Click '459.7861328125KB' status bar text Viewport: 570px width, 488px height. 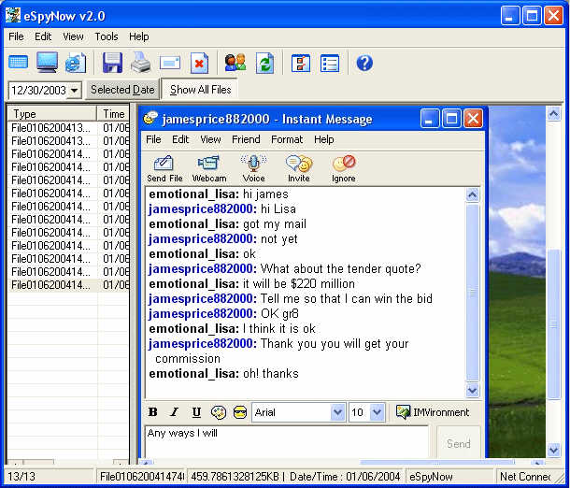tap(235, 477)
